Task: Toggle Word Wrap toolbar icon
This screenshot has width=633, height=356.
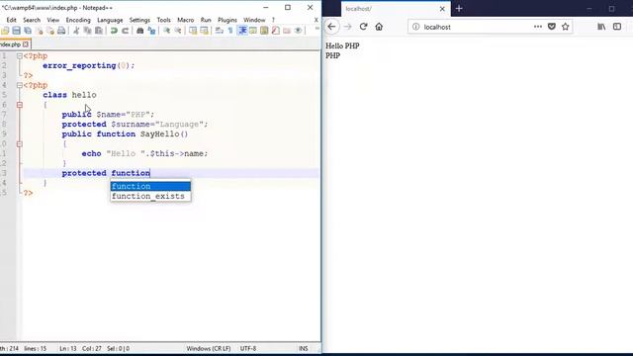Action: pos(220,31)
